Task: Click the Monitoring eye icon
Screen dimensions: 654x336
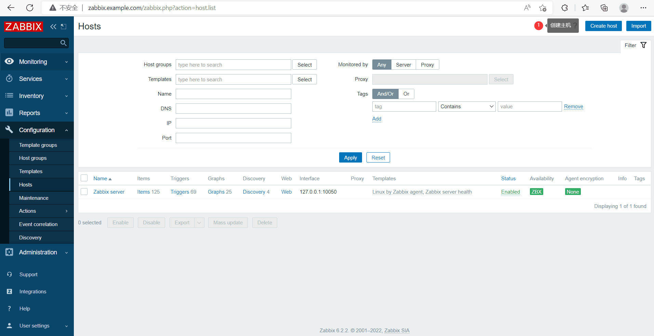Action: tap(9, 61)
